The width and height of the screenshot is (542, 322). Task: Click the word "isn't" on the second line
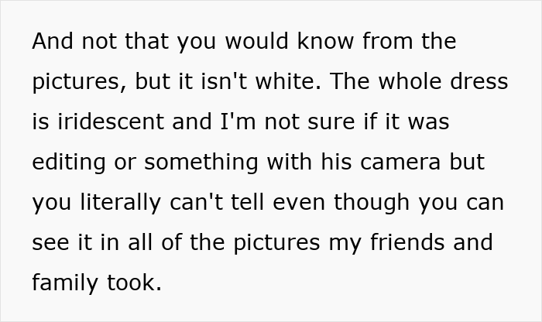pyautogui.click(x=224, y=81)
